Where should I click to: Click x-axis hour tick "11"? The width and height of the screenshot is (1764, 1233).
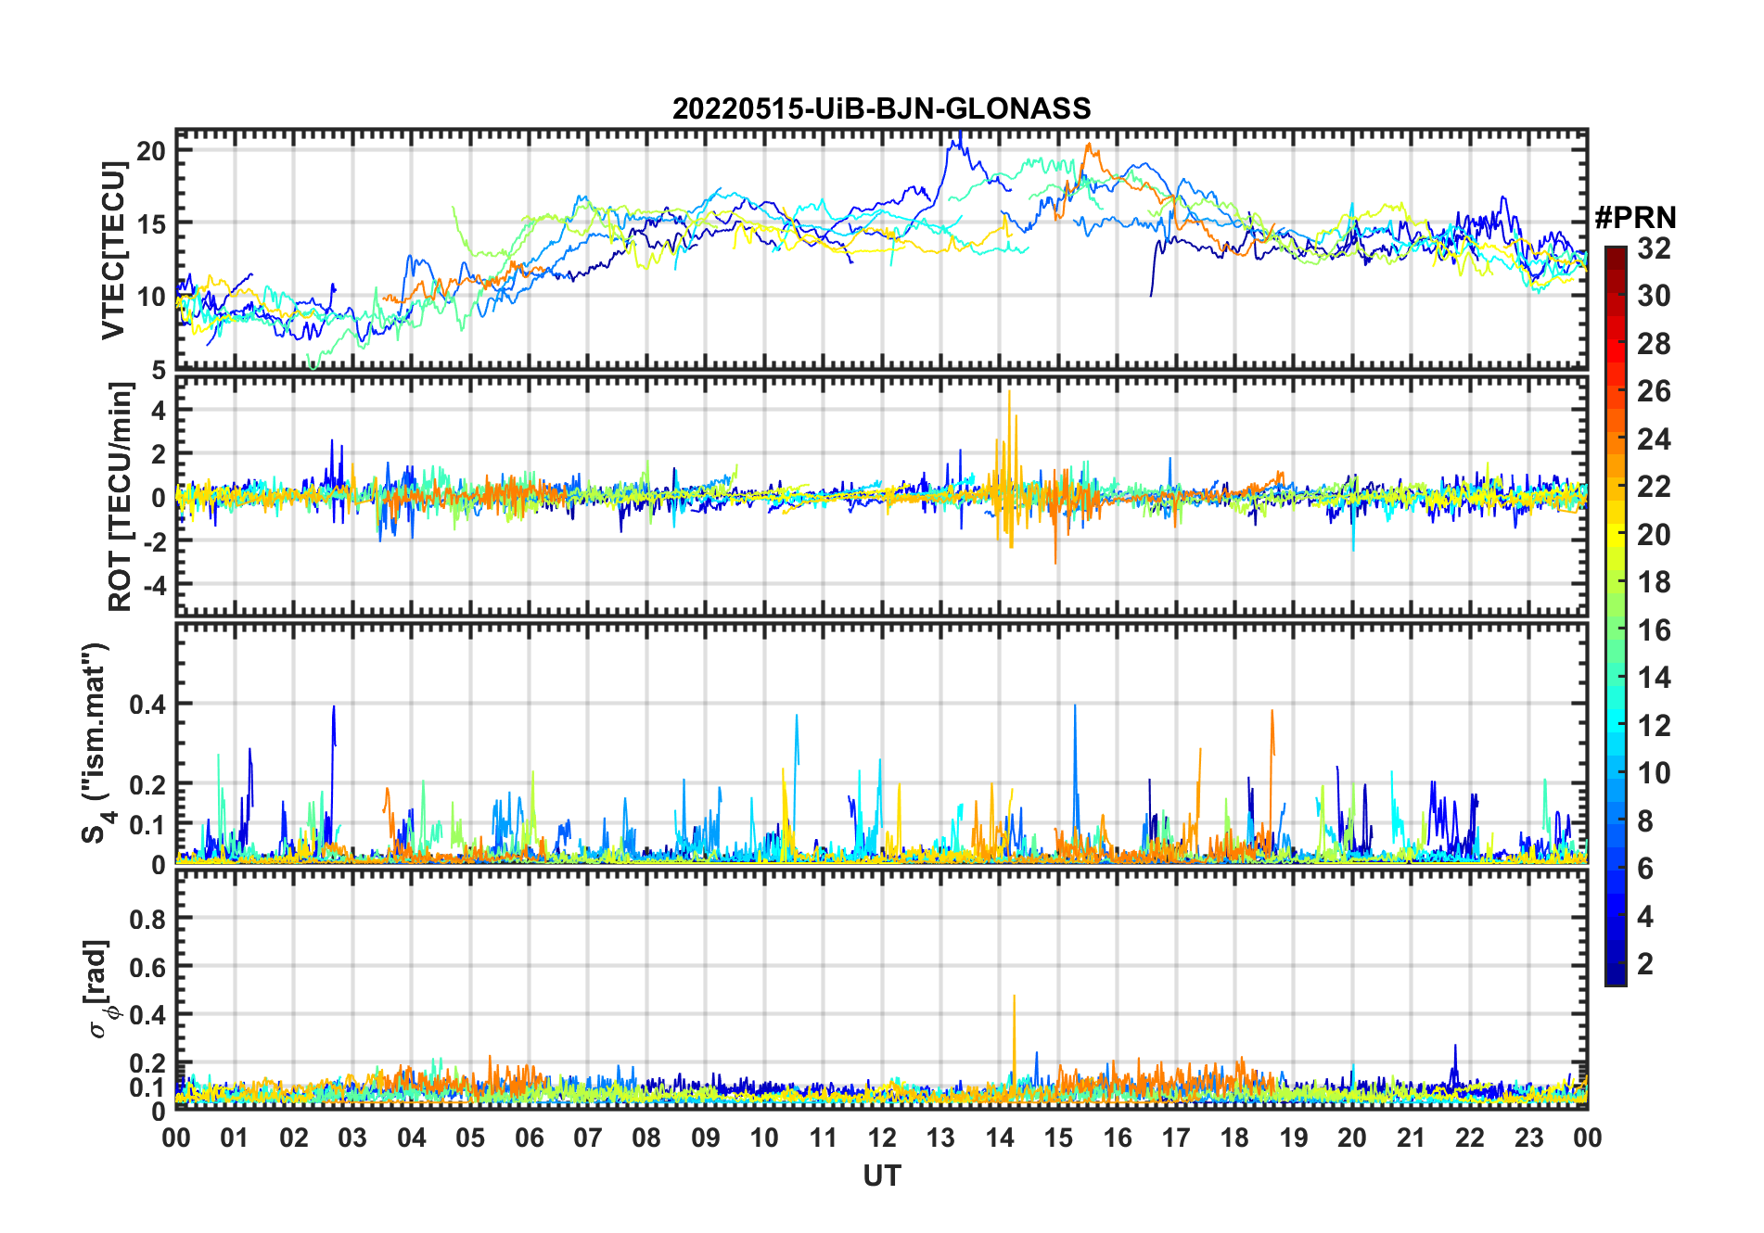pos(824,1138)
